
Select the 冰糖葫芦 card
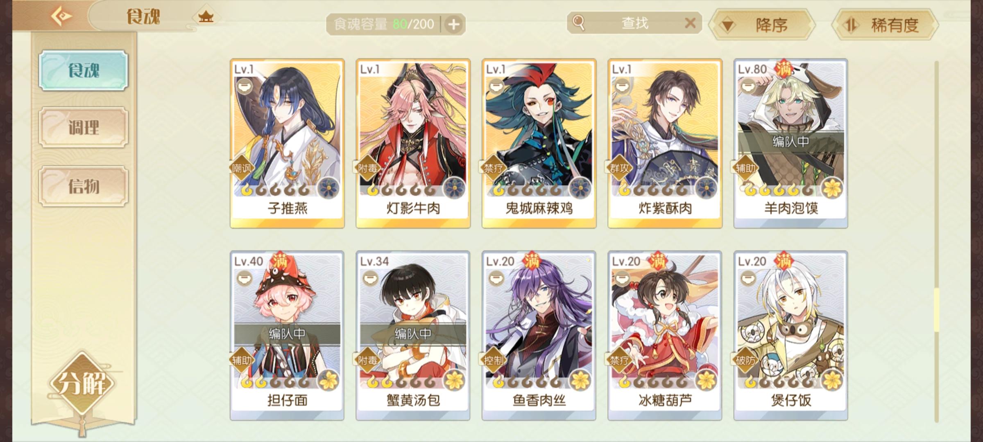(665, 336)
